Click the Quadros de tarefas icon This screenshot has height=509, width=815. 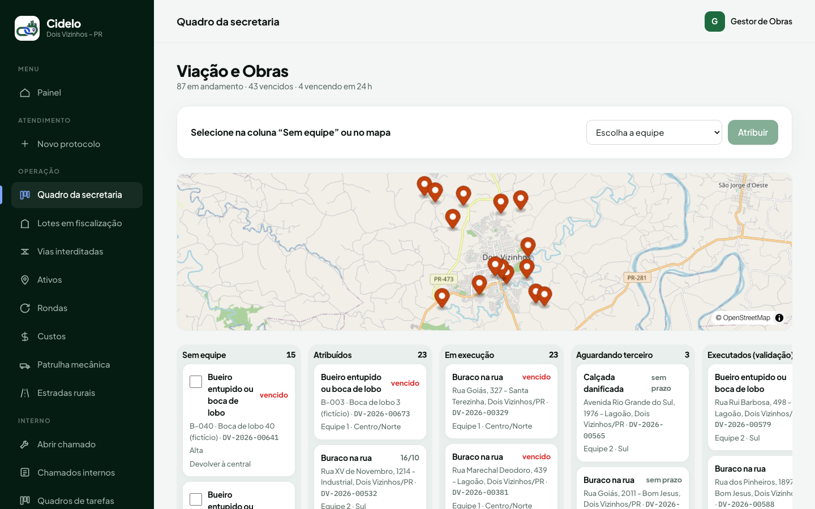[25, 501]
